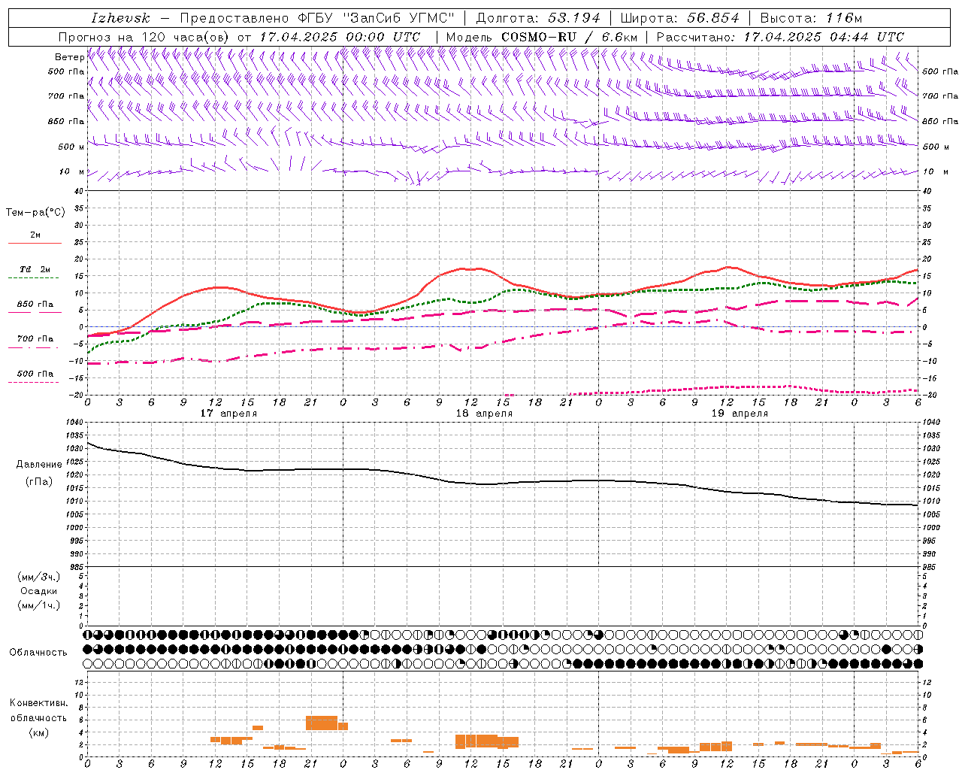
Task: Click the Облачность cloudiness label
Action: pos(38,652)
